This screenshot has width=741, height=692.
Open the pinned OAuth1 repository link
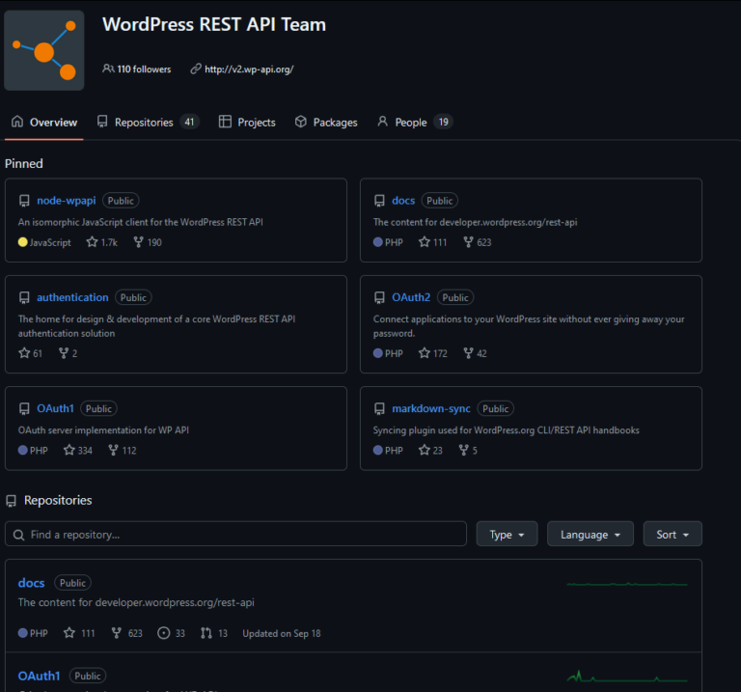coord(55,408)
